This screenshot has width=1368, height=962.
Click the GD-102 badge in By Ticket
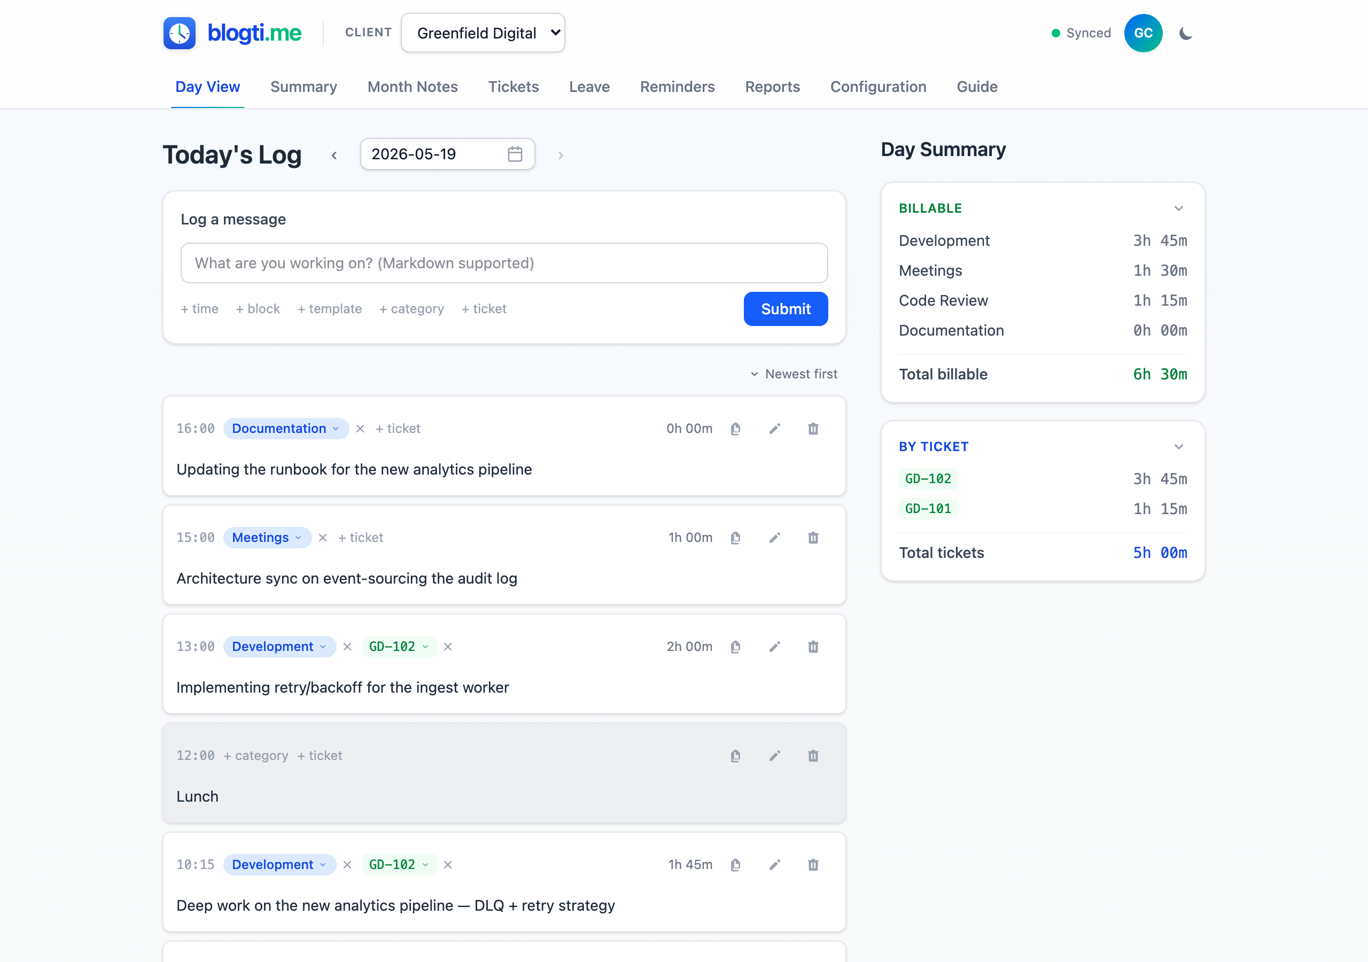pyautogui.click(x=928, y=479)
